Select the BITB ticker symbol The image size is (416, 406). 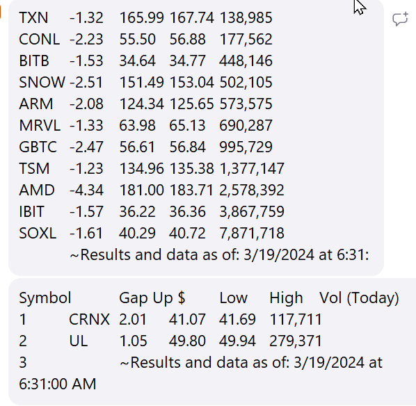click(34, 60)
